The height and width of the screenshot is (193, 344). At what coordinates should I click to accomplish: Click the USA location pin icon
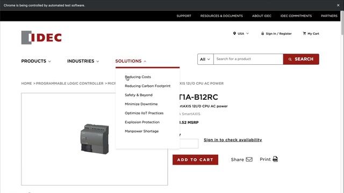(234, 33)
